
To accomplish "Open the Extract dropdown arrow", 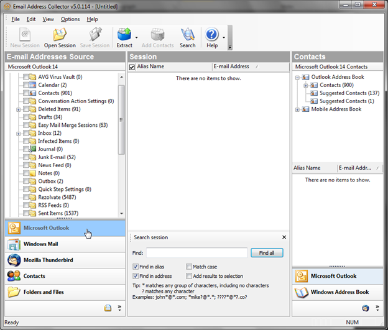I will pyautogui.click(x=136, y=39).
